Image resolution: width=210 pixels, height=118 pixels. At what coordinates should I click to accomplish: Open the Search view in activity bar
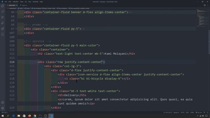3,12
